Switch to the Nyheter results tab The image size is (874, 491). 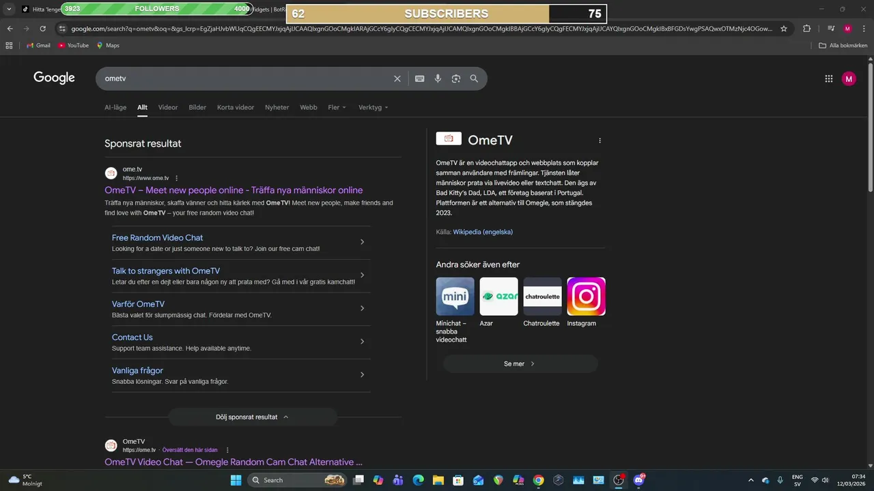click(277, 107)
